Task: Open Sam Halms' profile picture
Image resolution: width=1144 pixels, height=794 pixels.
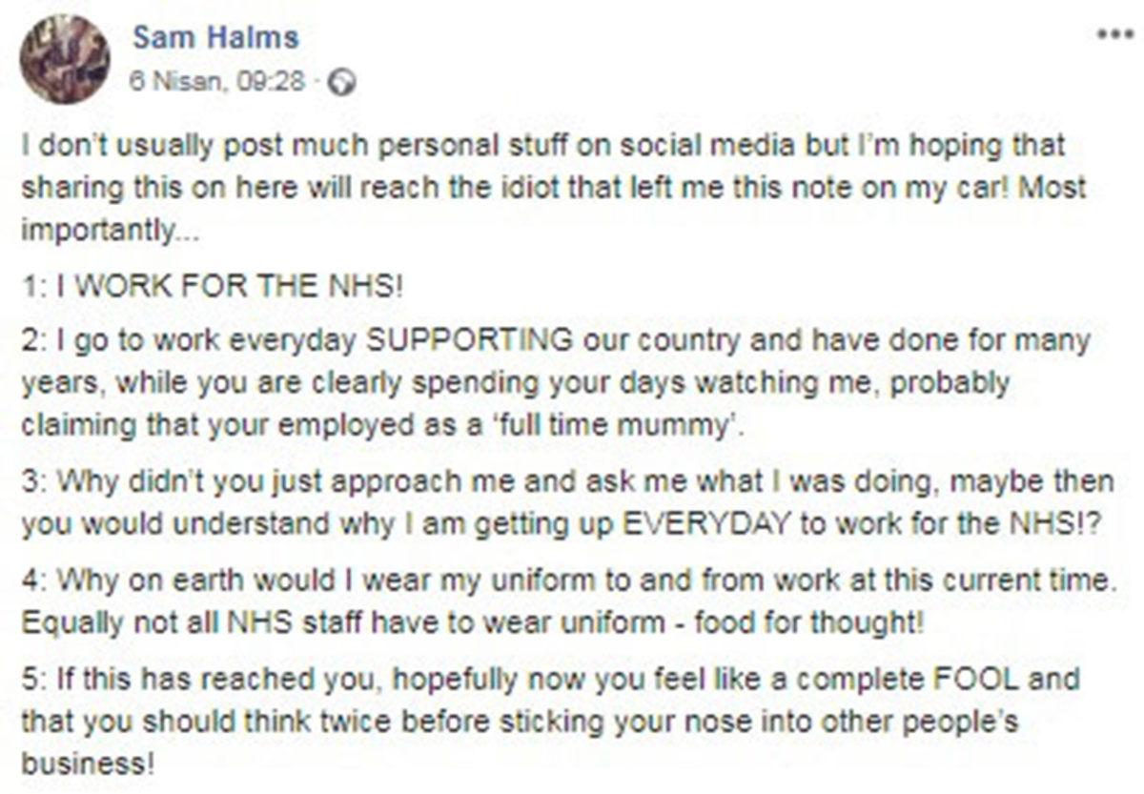Action: 66,58
